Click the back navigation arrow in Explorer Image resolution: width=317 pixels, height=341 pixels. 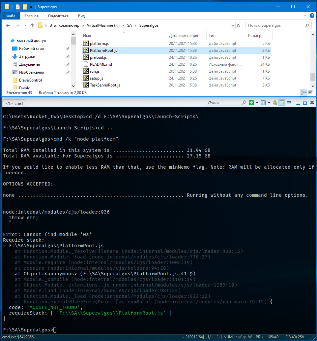pyautogui.click(x=8, y=25)
